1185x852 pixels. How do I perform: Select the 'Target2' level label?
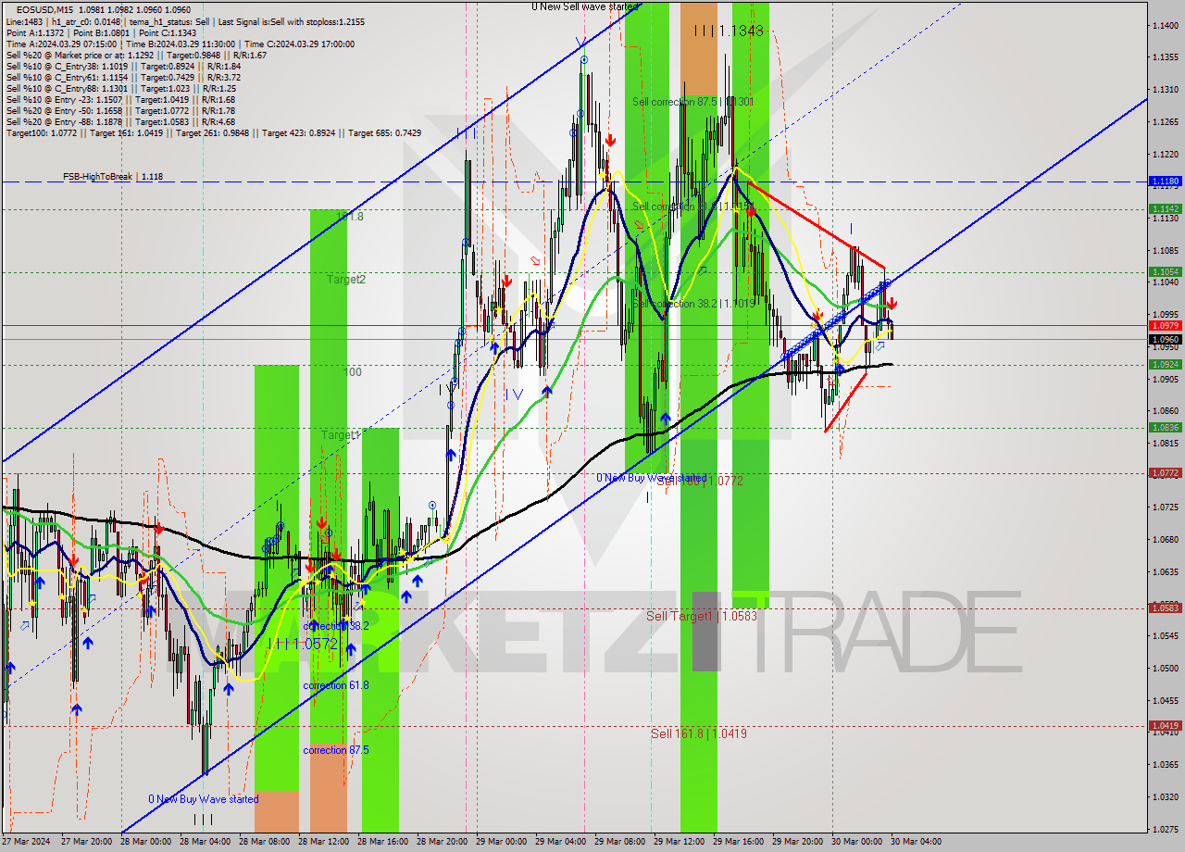coord(345,279)
